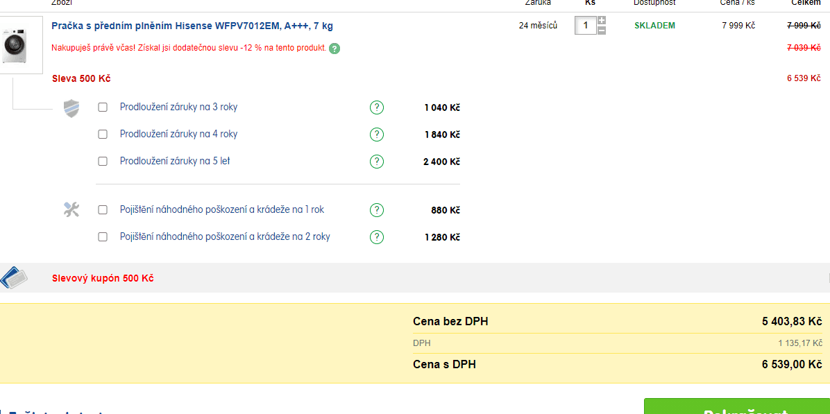830x414 pixels.
Task: Increase quantity with the plus button
Action: (601, 21)
